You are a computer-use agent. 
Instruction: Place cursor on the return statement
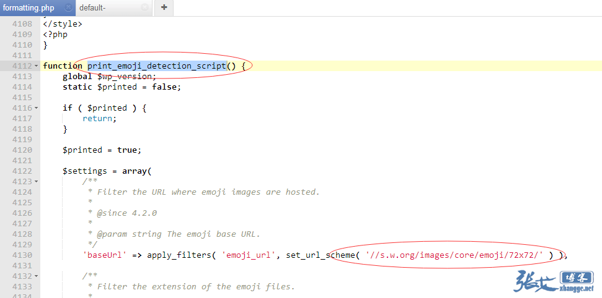[99, 119]
